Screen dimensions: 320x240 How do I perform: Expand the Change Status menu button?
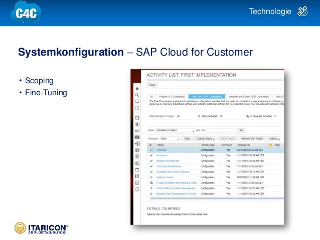tap(205, 139)
